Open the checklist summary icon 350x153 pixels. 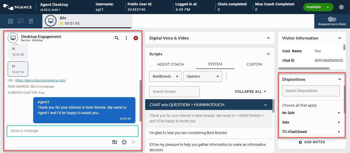(x=31, y=21)
